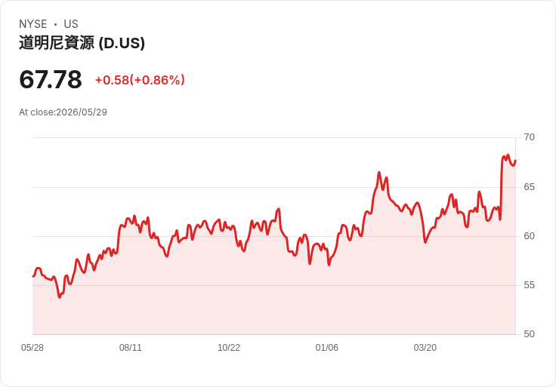Click the 65 price axis label
The image size is (556, 387).
coord(529,187)
